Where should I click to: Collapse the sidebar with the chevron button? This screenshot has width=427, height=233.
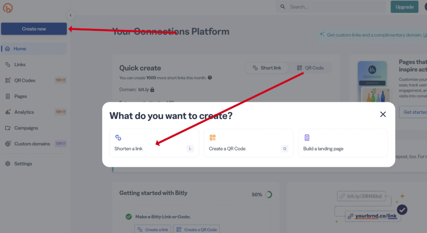70,15
